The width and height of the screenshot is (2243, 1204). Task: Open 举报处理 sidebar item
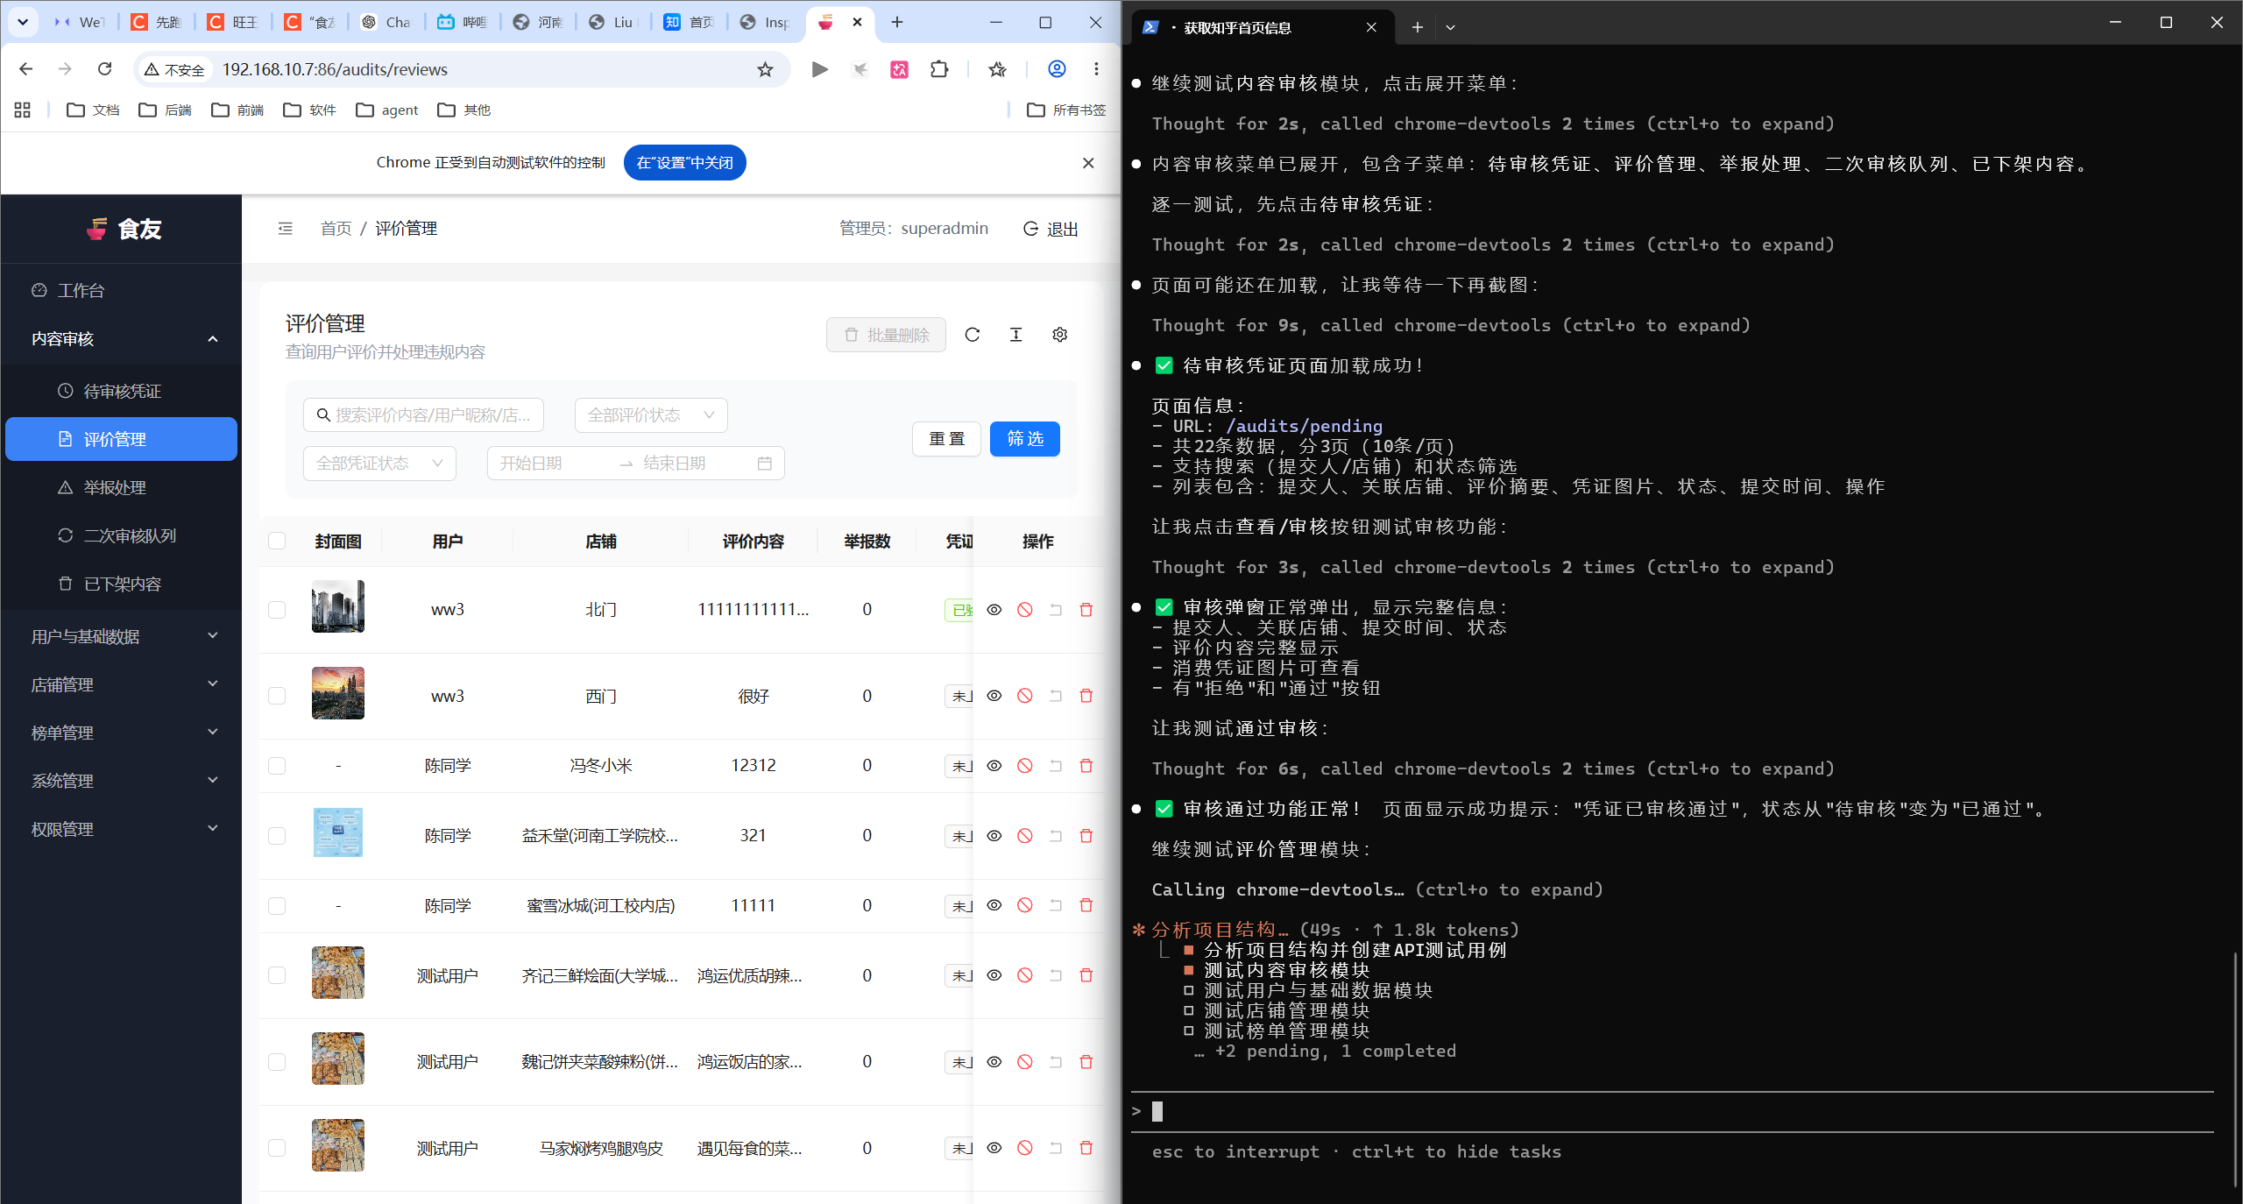point(121,488)
